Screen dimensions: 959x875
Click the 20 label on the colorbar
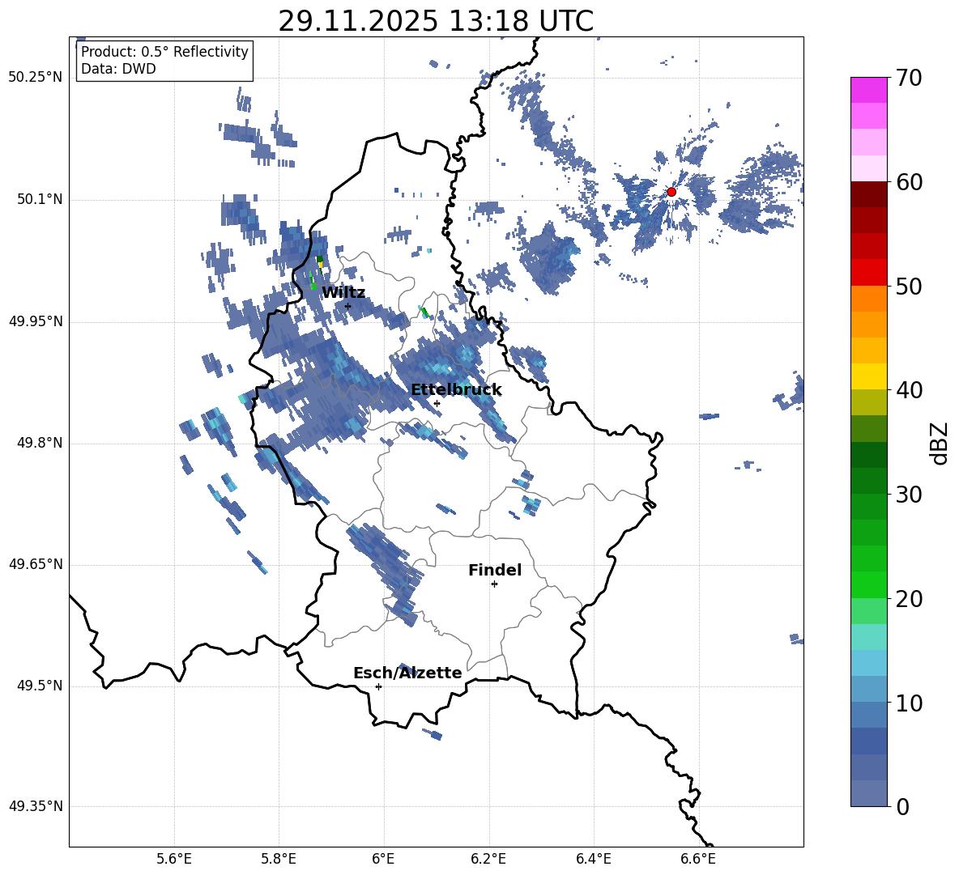pyautogui.click(x=909, y=599)
